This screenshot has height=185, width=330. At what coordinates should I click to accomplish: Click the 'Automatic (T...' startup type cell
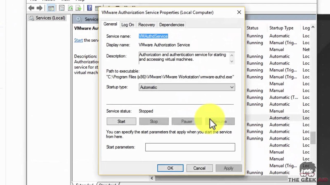tap(284, 97)
